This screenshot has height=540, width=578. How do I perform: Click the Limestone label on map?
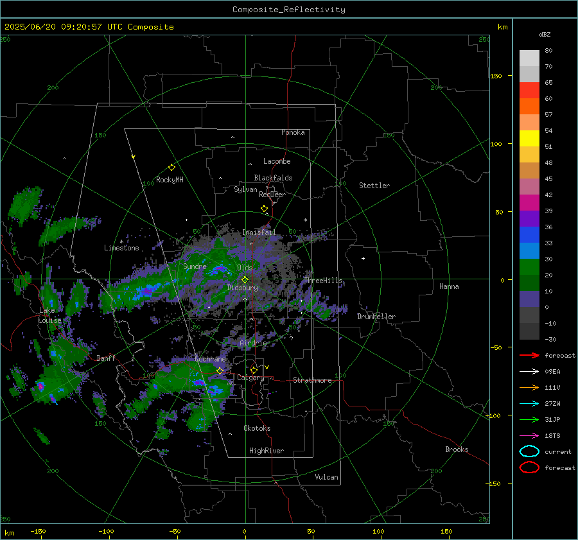point(121,248)
